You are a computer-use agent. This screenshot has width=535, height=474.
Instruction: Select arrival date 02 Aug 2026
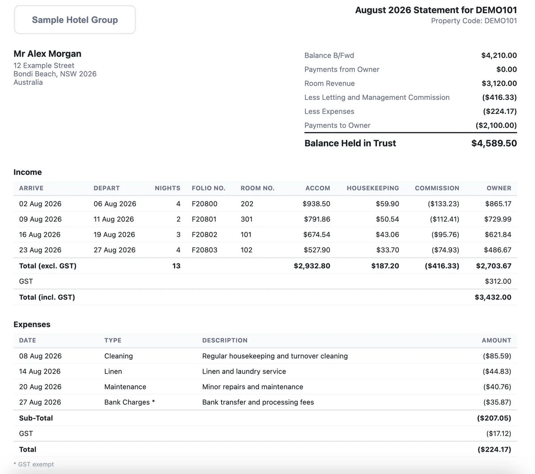(x=40, y=204)
